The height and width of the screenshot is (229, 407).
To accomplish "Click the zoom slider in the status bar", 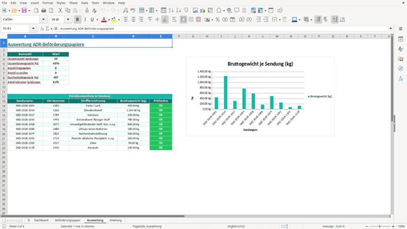I will (x=380, y=226).
